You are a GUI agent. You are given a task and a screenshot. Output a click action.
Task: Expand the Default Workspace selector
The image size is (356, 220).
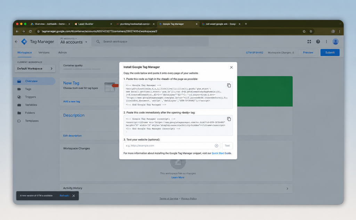click(35, 69)
